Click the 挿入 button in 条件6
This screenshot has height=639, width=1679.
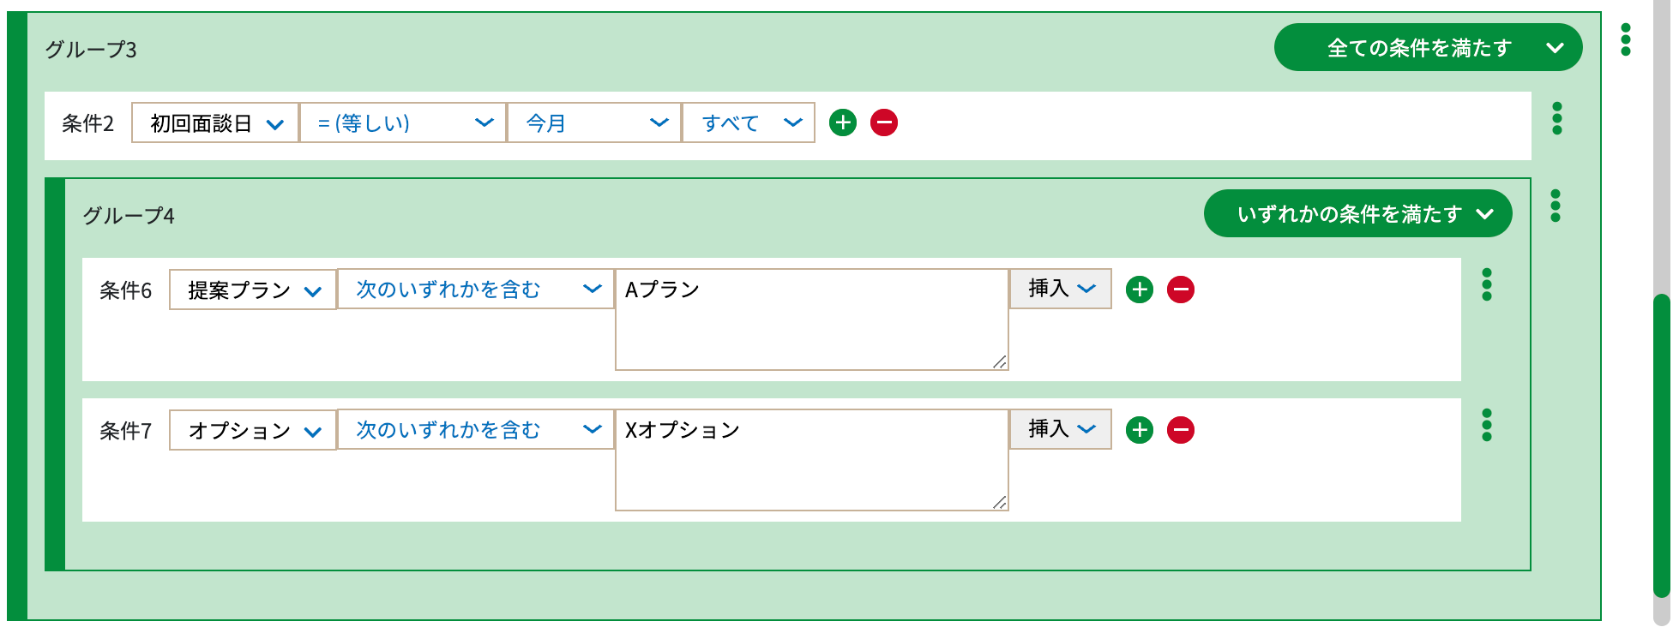(1061, 289)
